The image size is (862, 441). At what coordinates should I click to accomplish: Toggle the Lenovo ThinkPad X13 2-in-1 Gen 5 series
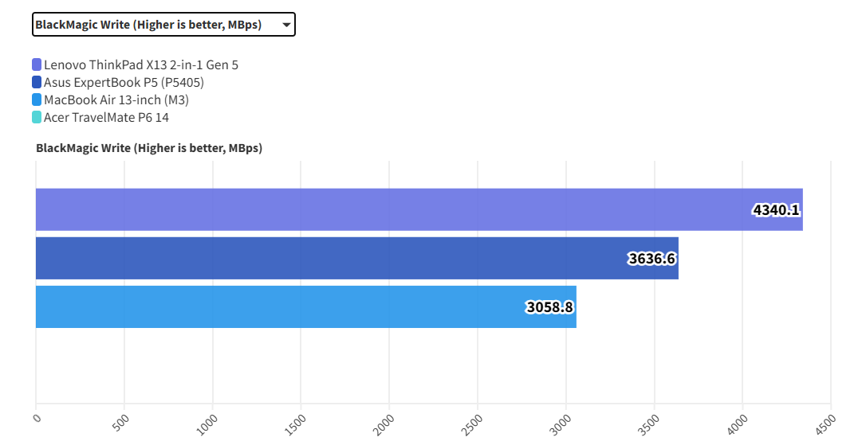click(140, 65)
